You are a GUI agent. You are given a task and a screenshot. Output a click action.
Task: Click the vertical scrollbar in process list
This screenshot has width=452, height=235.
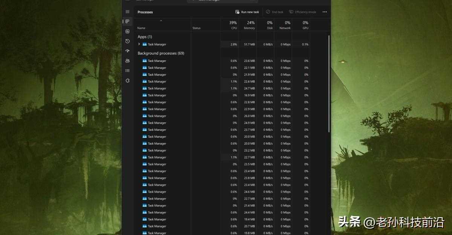coord(329,84)
